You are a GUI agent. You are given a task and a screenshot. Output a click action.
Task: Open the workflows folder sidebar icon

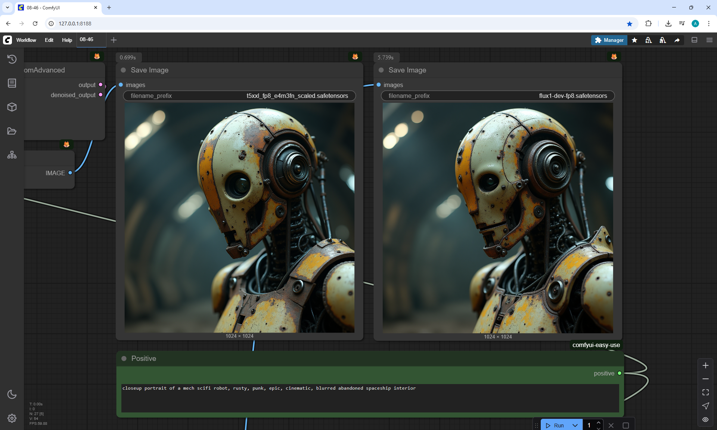[12, 131]
